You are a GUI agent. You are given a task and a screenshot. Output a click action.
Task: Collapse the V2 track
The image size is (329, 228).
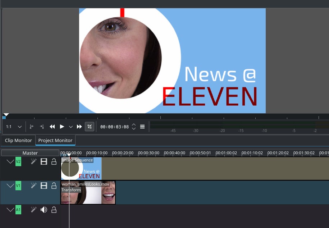10,162
